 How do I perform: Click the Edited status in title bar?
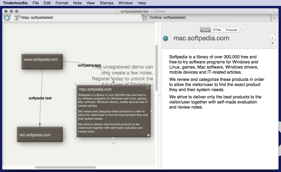pyautogui.click(x=160, y=11)
